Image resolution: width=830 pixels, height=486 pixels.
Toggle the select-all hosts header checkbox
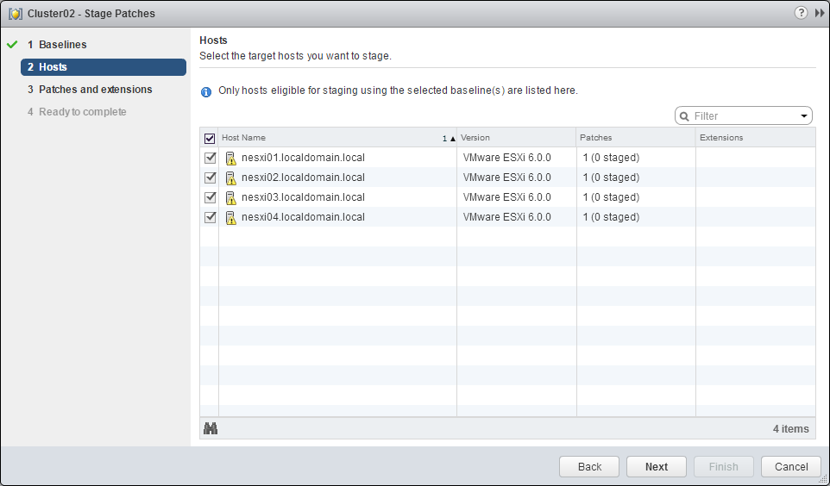pos(210,138)
